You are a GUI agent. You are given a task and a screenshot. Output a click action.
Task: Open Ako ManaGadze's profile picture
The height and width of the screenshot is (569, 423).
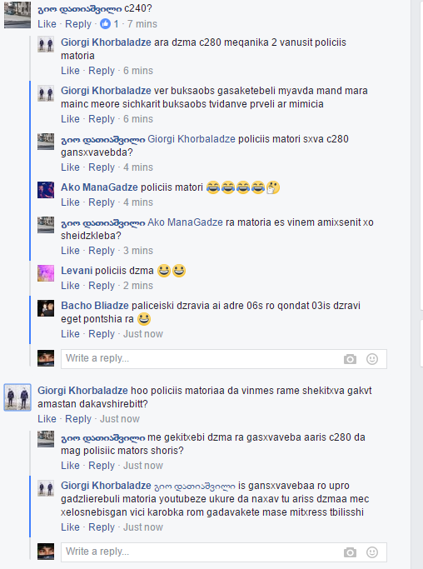click(x=46, y=190)
